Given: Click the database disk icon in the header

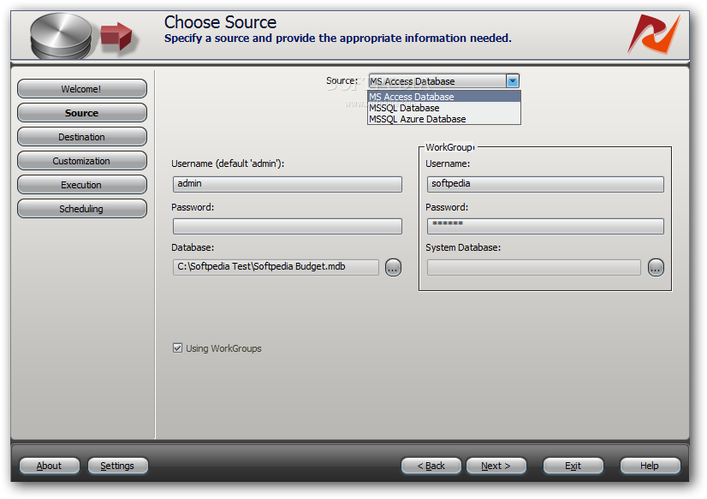Looking at the screenshot, I should coord(61,36).
